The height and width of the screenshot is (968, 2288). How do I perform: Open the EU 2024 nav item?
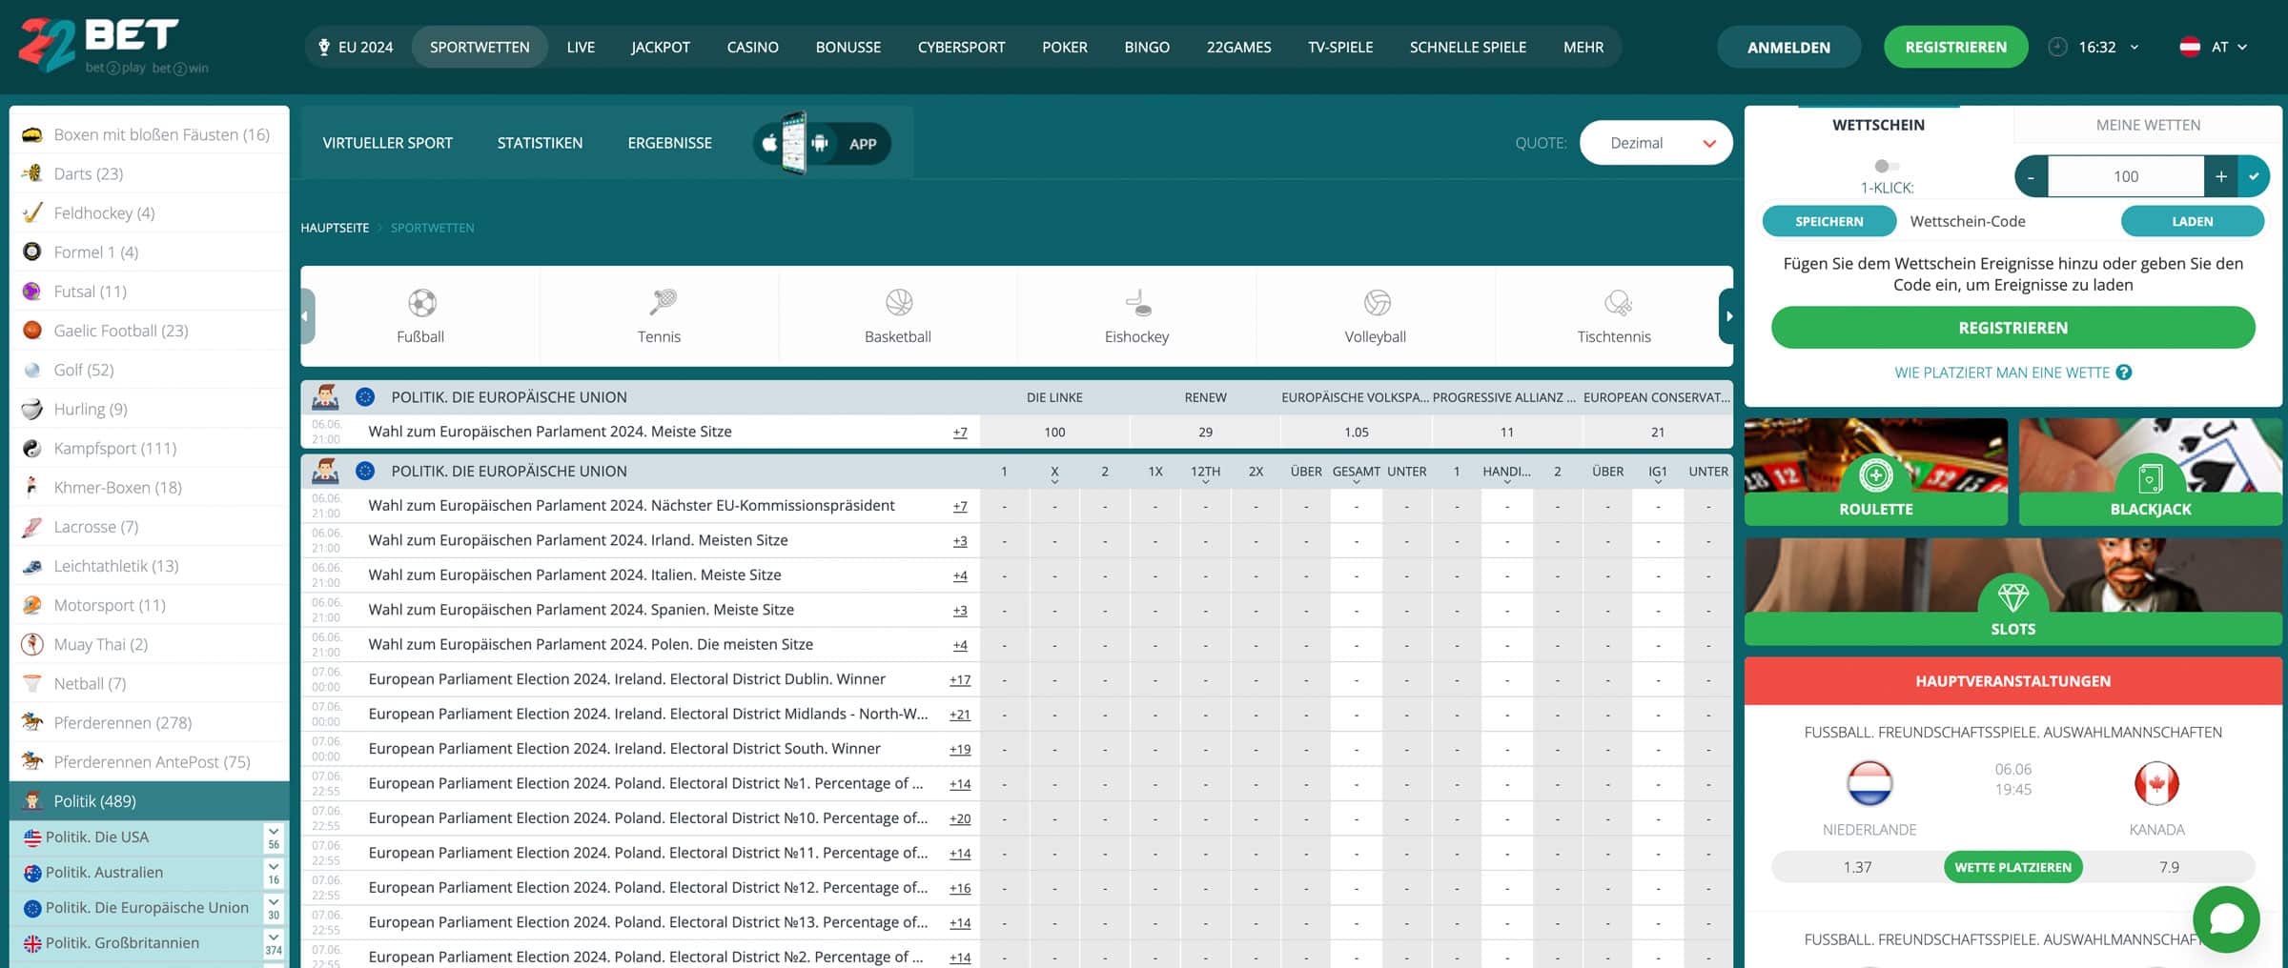[x=357, y=47]
